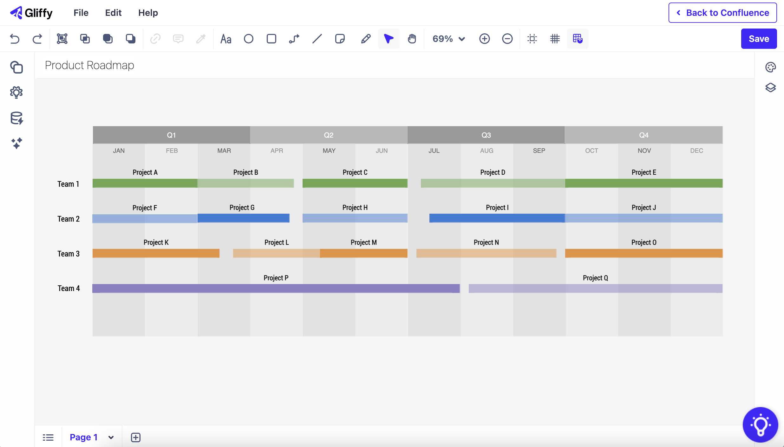This screenshot has height=447, width=784.
Task: Toggle the snap to grid button
Action: pos(578,39)
